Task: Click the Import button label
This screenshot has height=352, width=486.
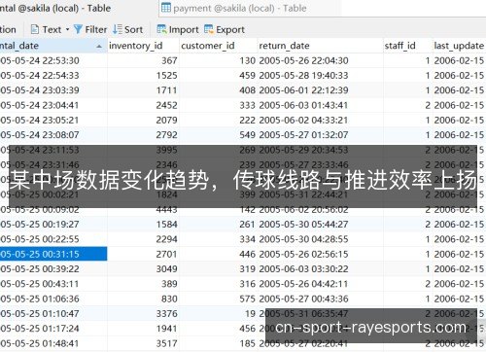Action: [x=184, y=30]
